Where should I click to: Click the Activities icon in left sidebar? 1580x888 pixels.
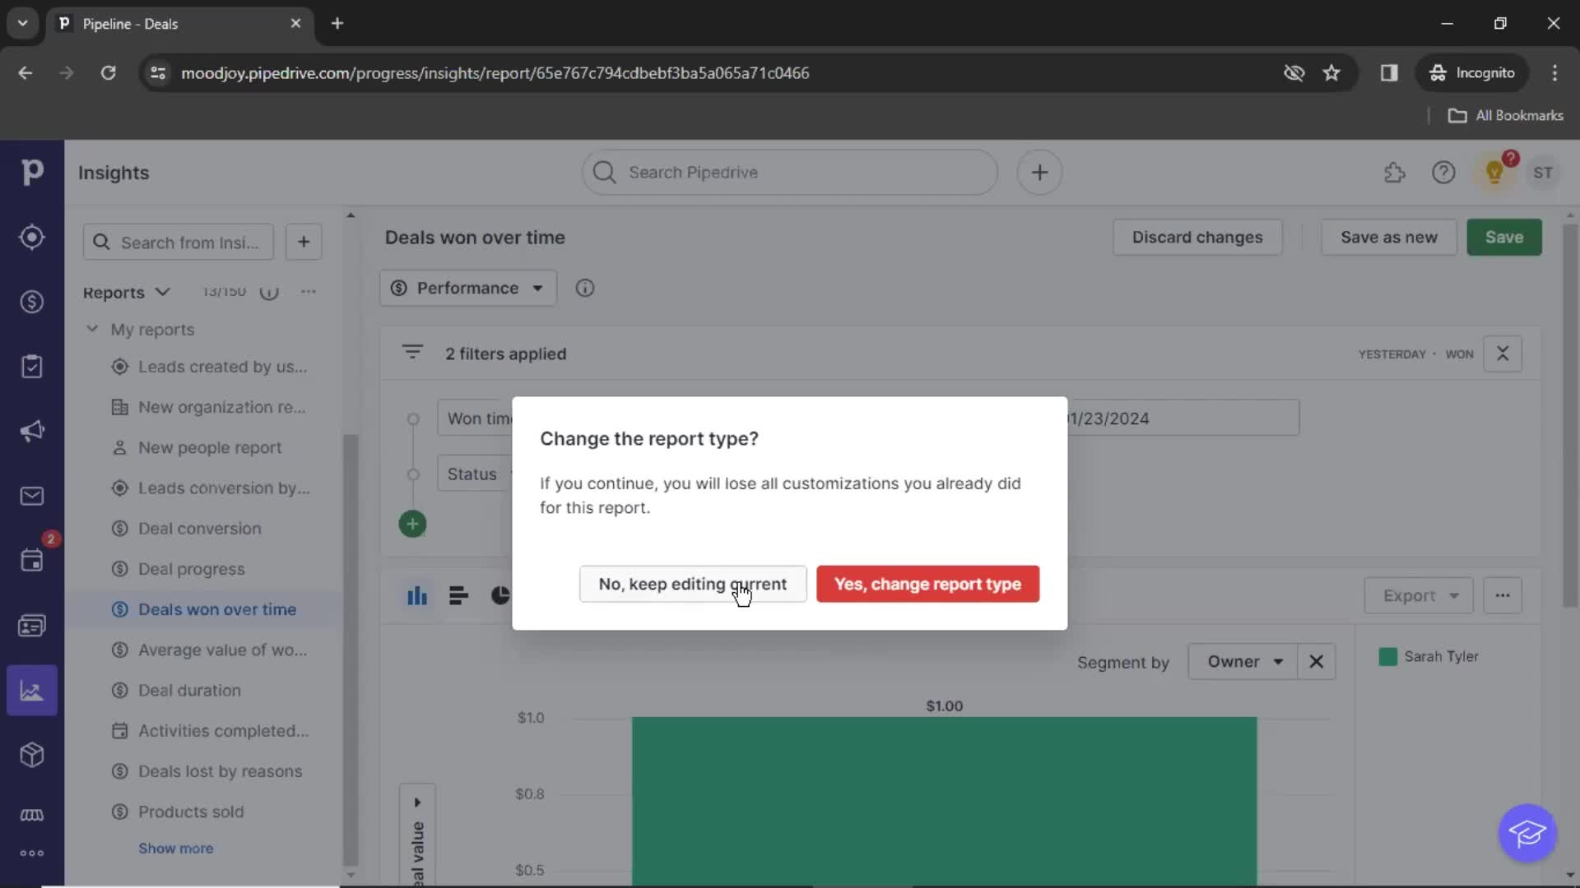[31, 559]
